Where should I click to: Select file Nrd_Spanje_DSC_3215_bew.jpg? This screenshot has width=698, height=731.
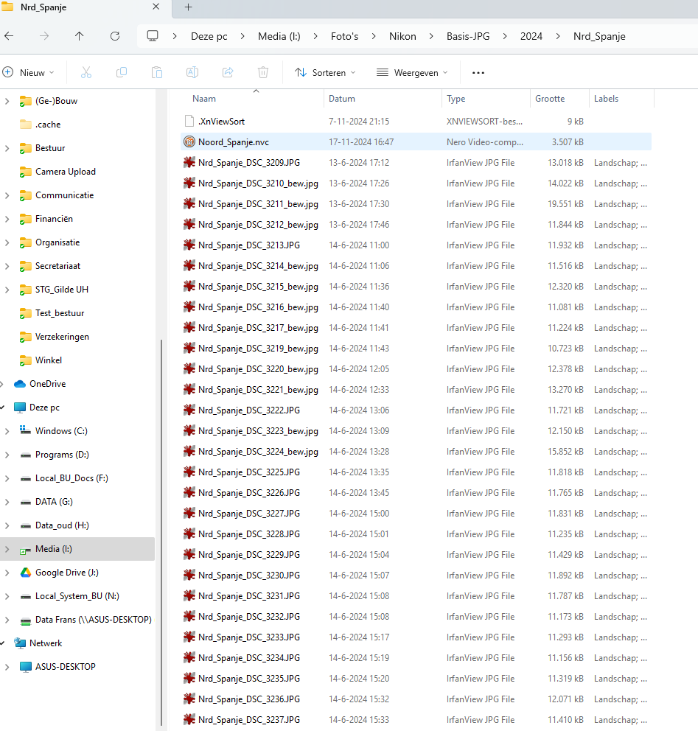(x=258, y=287)
